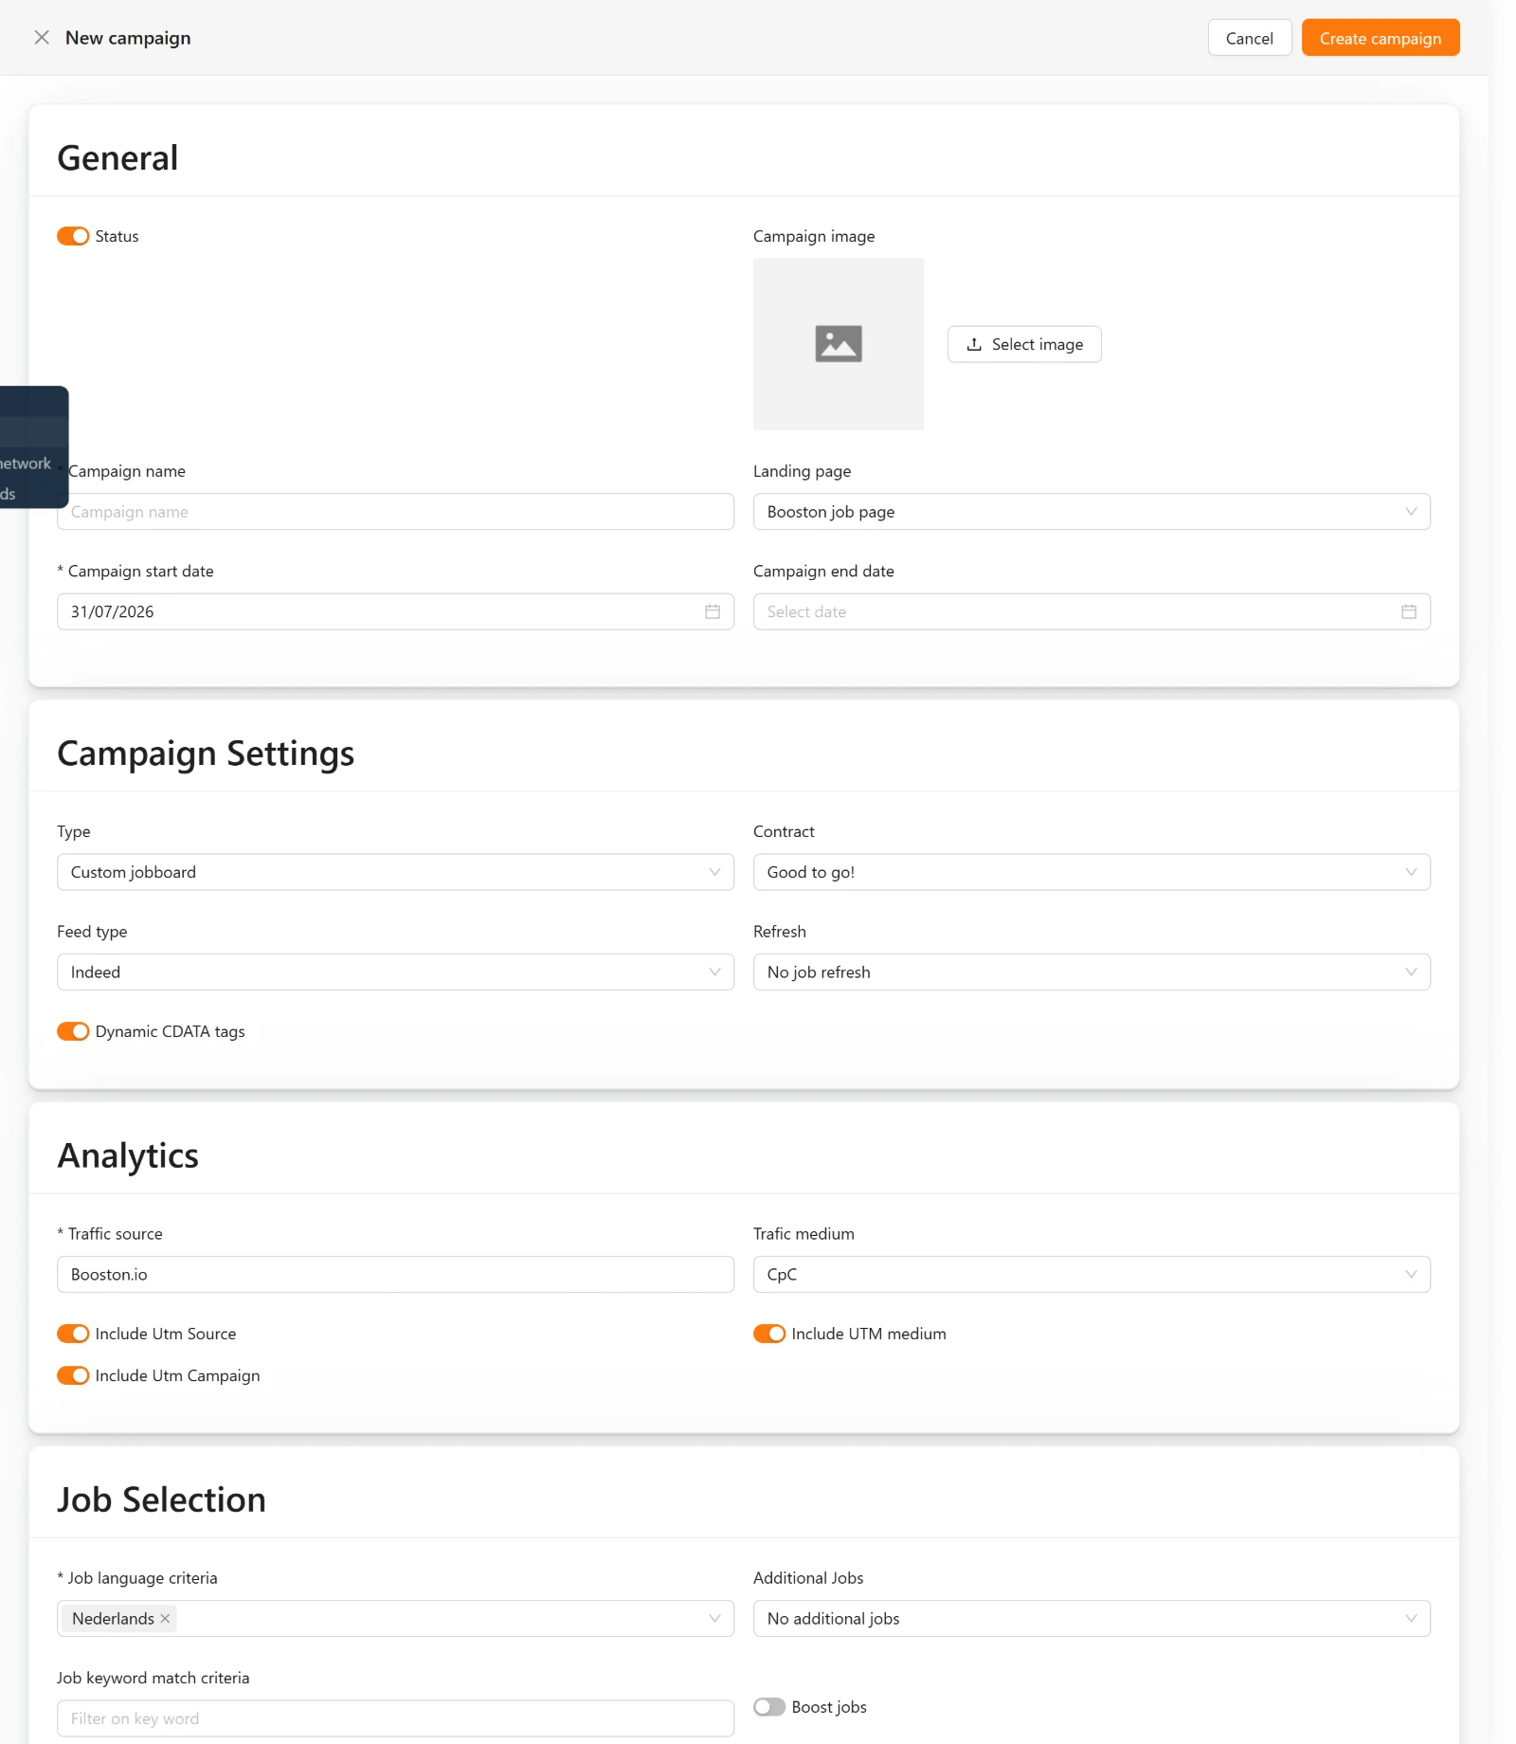Click the Analytics section heading

(128, 1156)
